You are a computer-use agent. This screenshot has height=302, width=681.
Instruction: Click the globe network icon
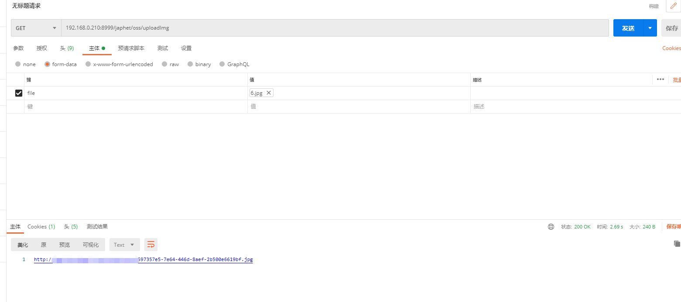[x=551, y=227]
